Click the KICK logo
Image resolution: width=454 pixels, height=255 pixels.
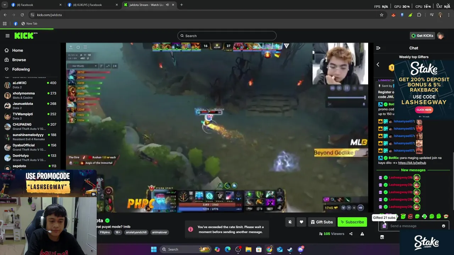coord(26,35)
